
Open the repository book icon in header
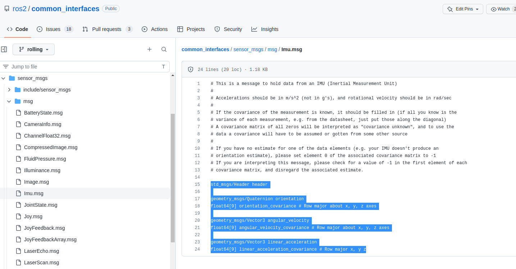(6, 8)
